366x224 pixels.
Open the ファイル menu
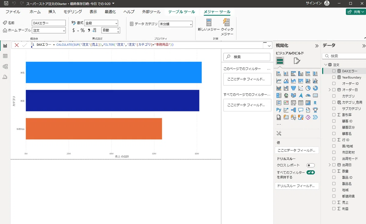(x=13, y=12)
